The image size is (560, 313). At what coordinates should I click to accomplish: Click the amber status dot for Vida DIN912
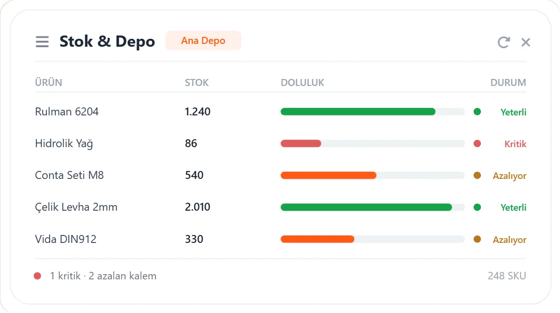477,239
